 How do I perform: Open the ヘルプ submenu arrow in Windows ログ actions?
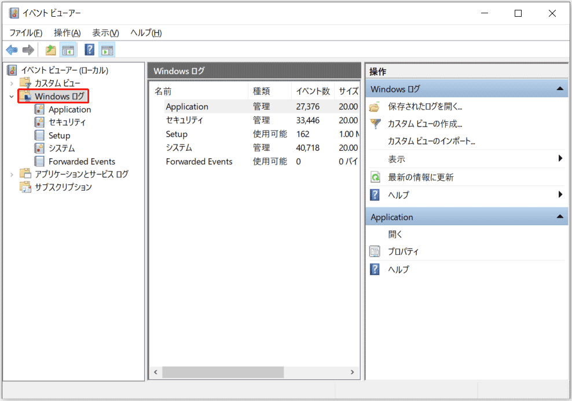(x=560, y=195)
